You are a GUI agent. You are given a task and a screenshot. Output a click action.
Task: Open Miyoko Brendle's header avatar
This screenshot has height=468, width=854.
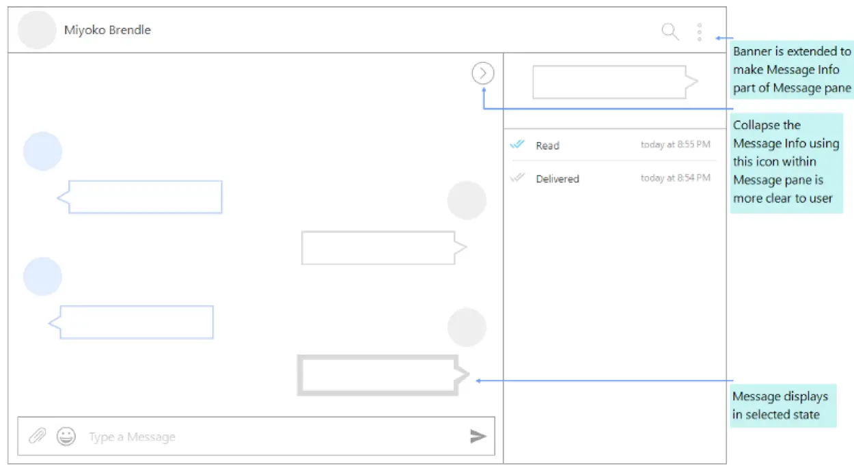point(36,30)
